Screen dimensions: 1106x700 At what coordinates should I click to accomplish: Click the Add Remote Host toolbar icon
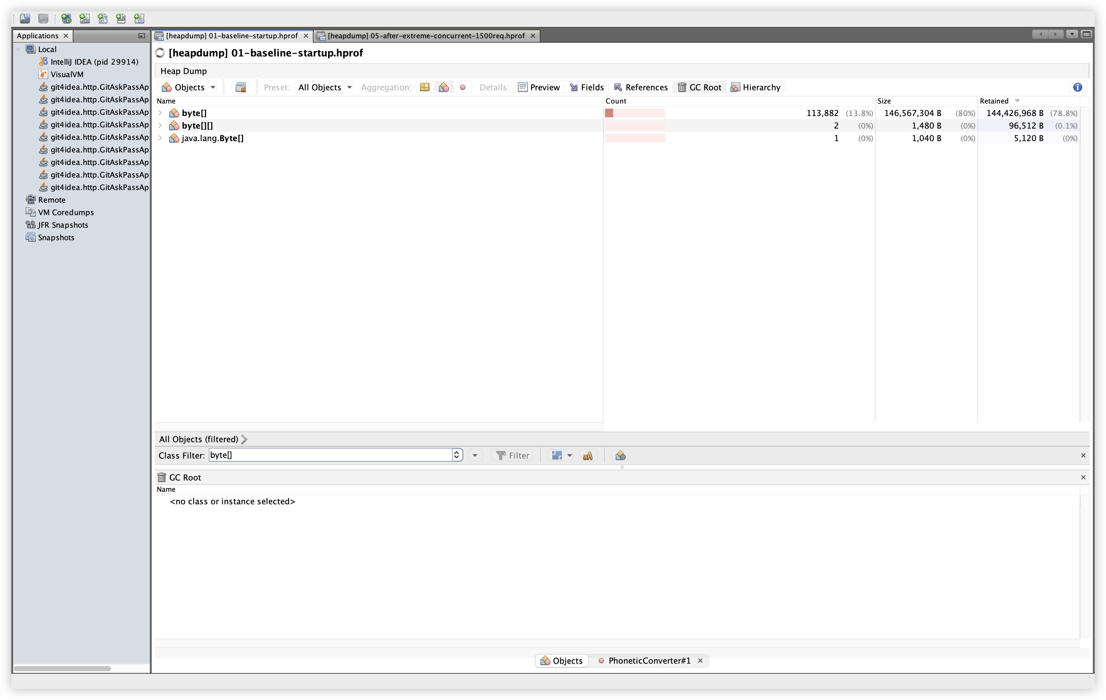click(x=66, y=19)
